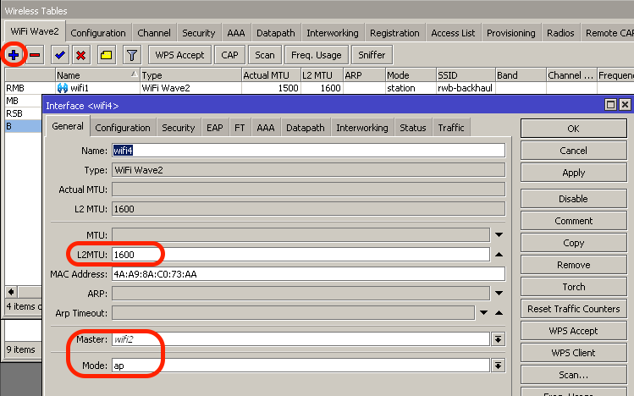Click the funnel Filter icon
Image resolution: width=634 pixels, height=396 pixels.
[x=131, y=55]
